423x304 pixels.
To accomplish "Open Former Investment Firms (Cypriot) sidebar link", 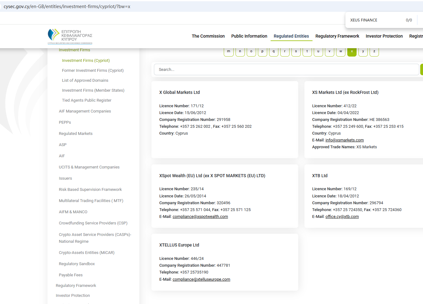I will tap(93, 71).
